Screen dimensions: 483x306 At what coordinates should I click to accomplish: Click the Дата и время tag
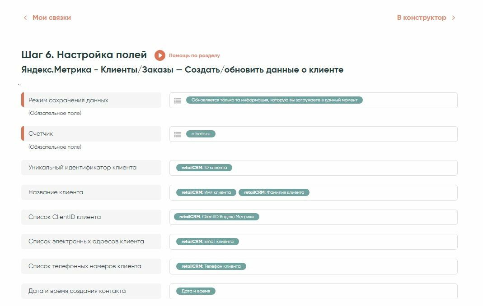pyautogui.click(x=196, y=291)
